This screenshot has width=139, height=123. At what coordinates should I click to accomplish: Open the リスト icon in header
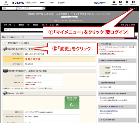(127, 3)
